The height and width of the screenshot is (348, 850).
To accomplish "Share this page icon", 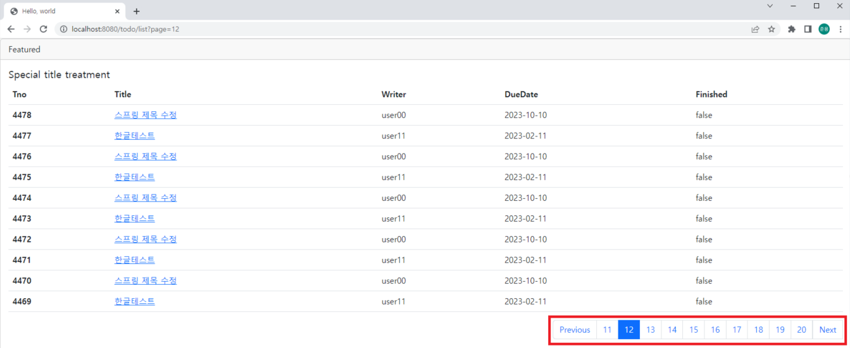I will [755, 29].
